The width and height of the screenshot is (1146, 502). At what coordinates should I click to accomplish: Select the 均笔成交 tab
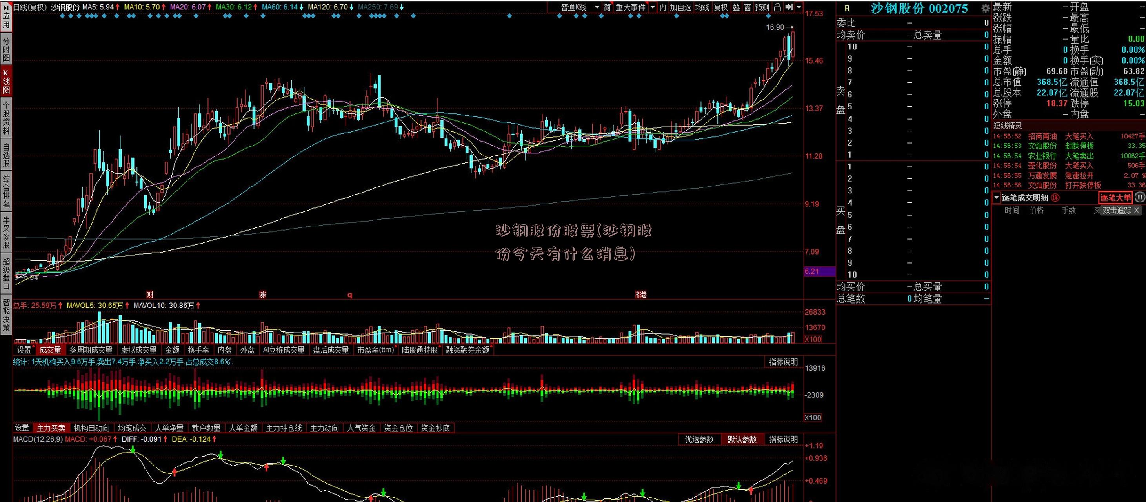132,427
